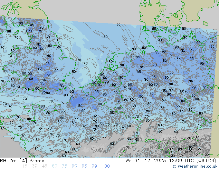Click the 100 value in the color legend

point(106,166)
